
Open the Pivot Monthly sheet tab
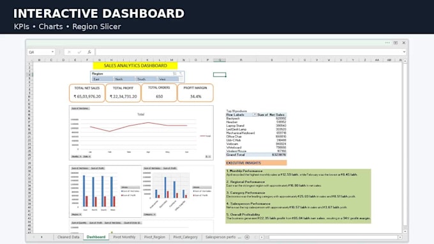(124, 237)
